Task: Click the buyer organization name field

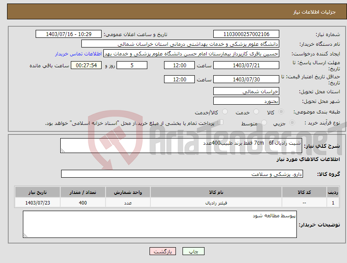Action: (x=180, y=44)
